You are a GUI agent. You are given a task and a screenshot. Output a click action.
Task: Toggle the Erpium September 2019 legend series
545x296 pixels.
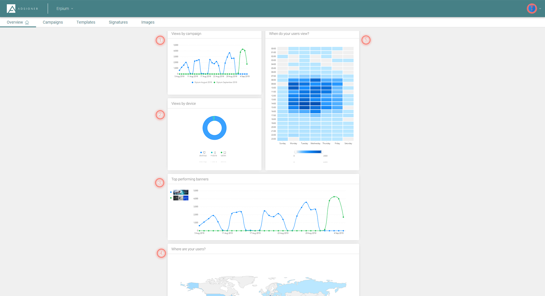pos(225,82)
